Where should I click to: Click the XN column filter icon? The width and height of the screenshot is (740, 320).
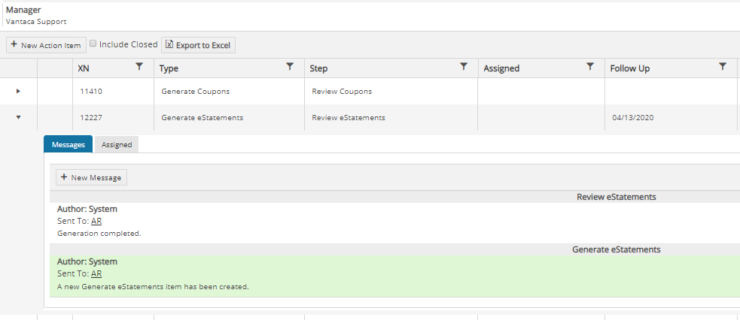pyautogui.click(x=139, y=67)
